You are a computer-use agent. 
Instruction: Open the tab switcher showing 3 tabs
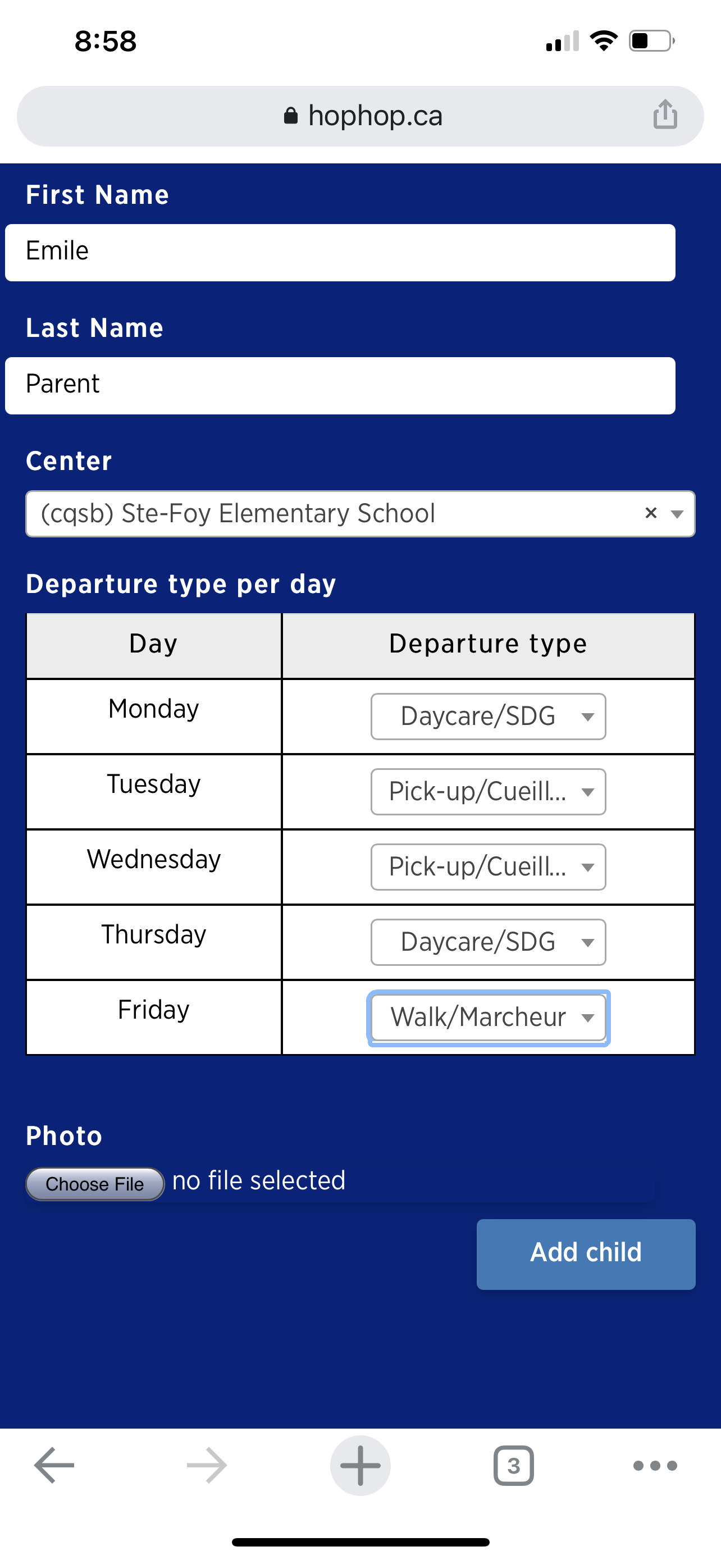tap(513, 1466)
